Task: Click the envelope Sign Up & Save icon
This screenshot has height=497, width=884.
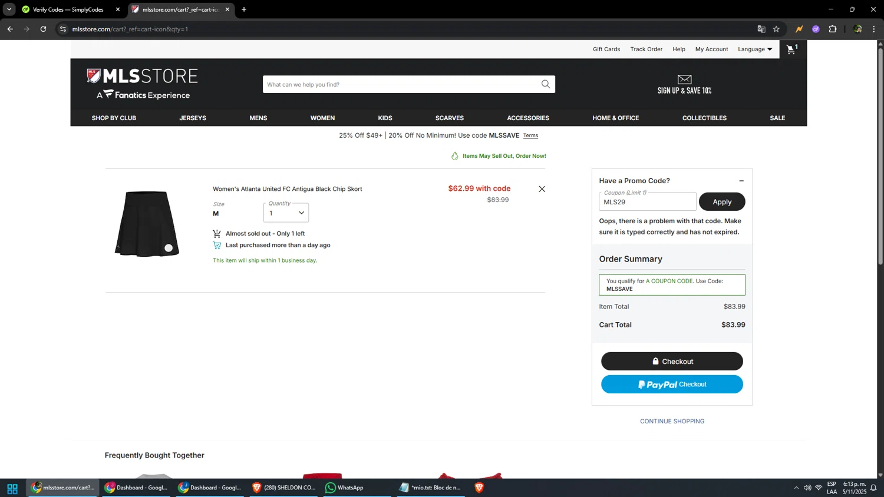Action: (684, 84)
